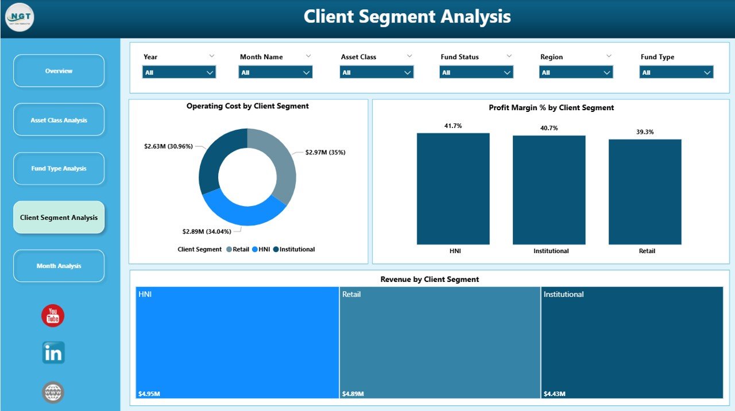The height and width of the screenshot is (411, 735).
Task: Click the chevron beside the Year header
Action: tap(212, 56)
